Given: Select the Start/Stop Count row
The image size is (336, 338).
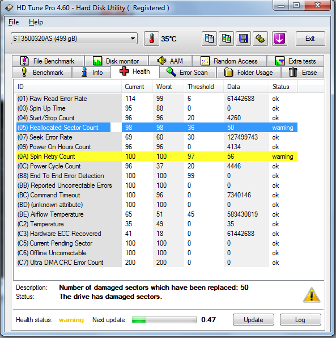Looking at the screenshot, I should (x=157, y=118).
